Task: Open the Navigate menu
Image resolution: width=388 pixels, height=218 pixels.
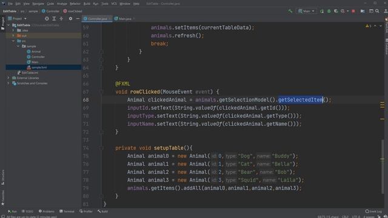Action: (38, 4)
